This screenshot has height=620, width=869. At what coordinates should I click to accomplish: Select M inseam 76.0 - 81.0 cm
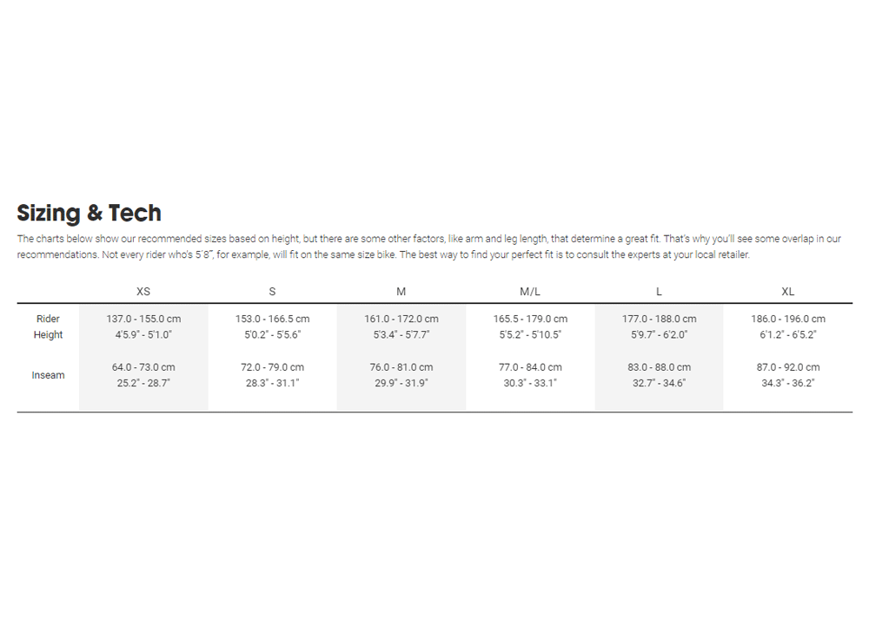[401, 367]
